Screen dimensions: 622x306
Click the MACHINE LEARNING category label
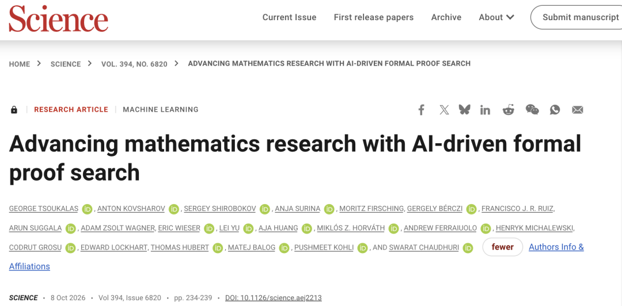[161, 109]
